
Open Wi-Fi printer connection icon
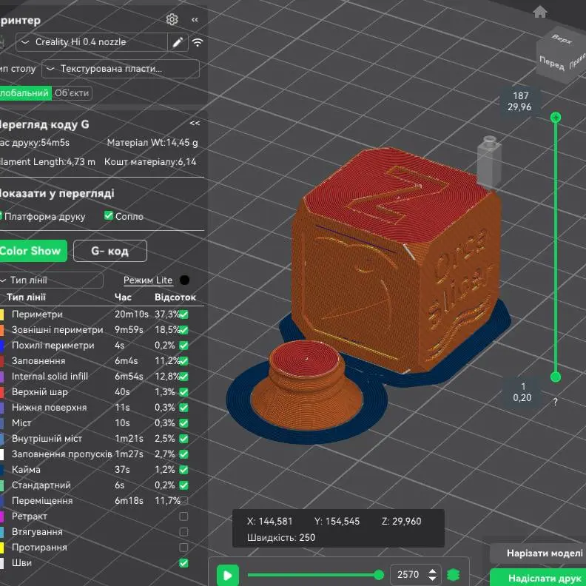point(198,42)
